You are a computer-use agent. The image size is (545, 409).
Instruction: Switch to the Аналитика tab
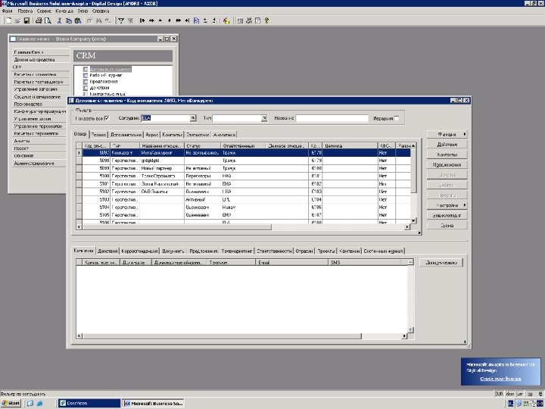point(224,135)
